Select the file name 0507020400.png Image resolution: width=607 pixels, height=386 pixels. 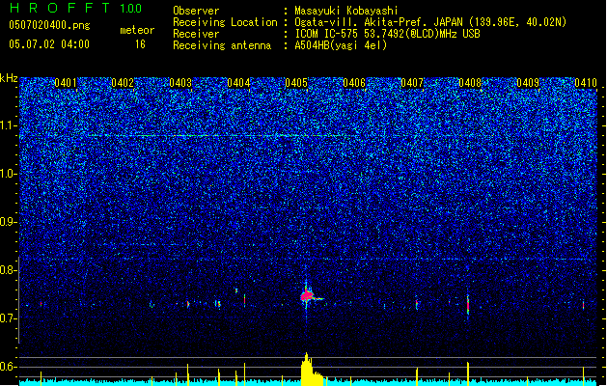click(49, 25)
